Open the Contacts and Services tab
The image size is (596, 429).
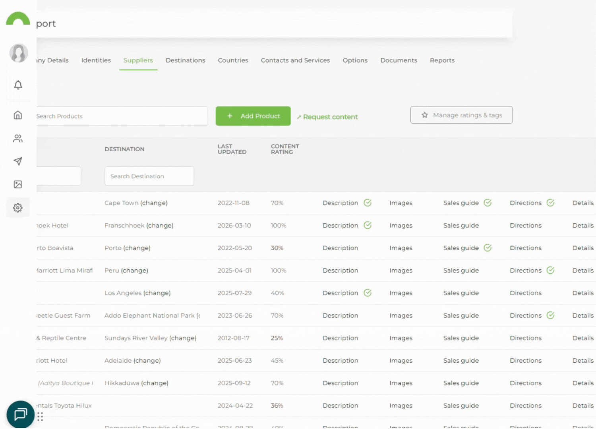(295, 60)
